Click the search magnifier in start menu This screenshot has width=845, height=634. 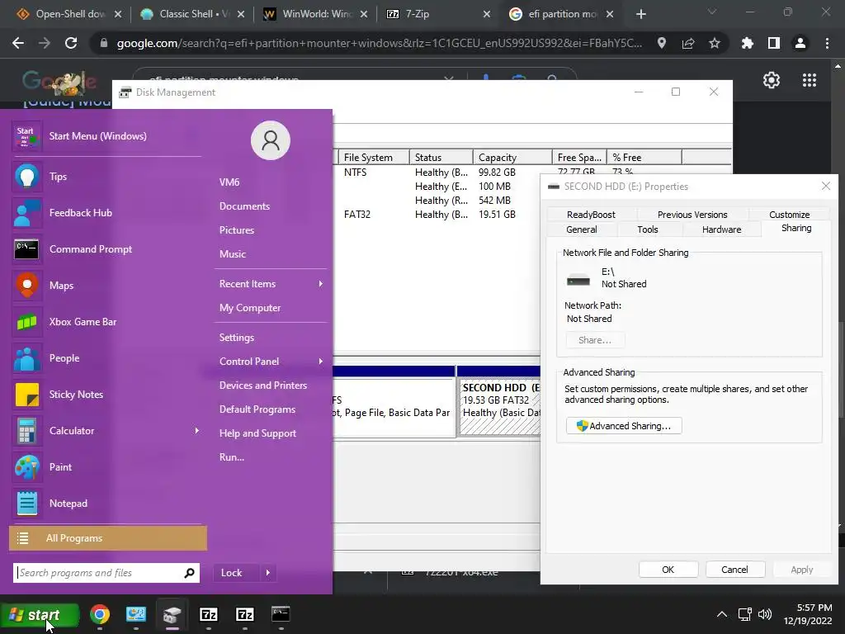pyautogui.click(x=189, y=573)
